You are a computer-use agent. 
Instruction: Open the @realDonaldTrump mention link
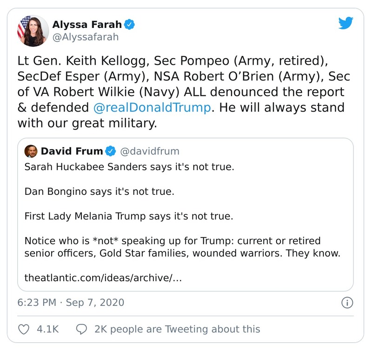(x=151, y=108)
